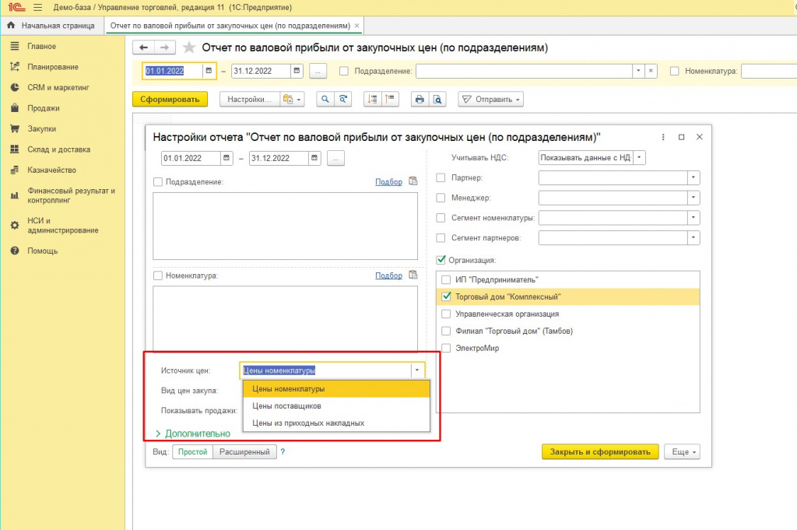Enable the Менеджер filter checkbox
The height and width of the screenshot is (530, 797).
coord(441,198)
